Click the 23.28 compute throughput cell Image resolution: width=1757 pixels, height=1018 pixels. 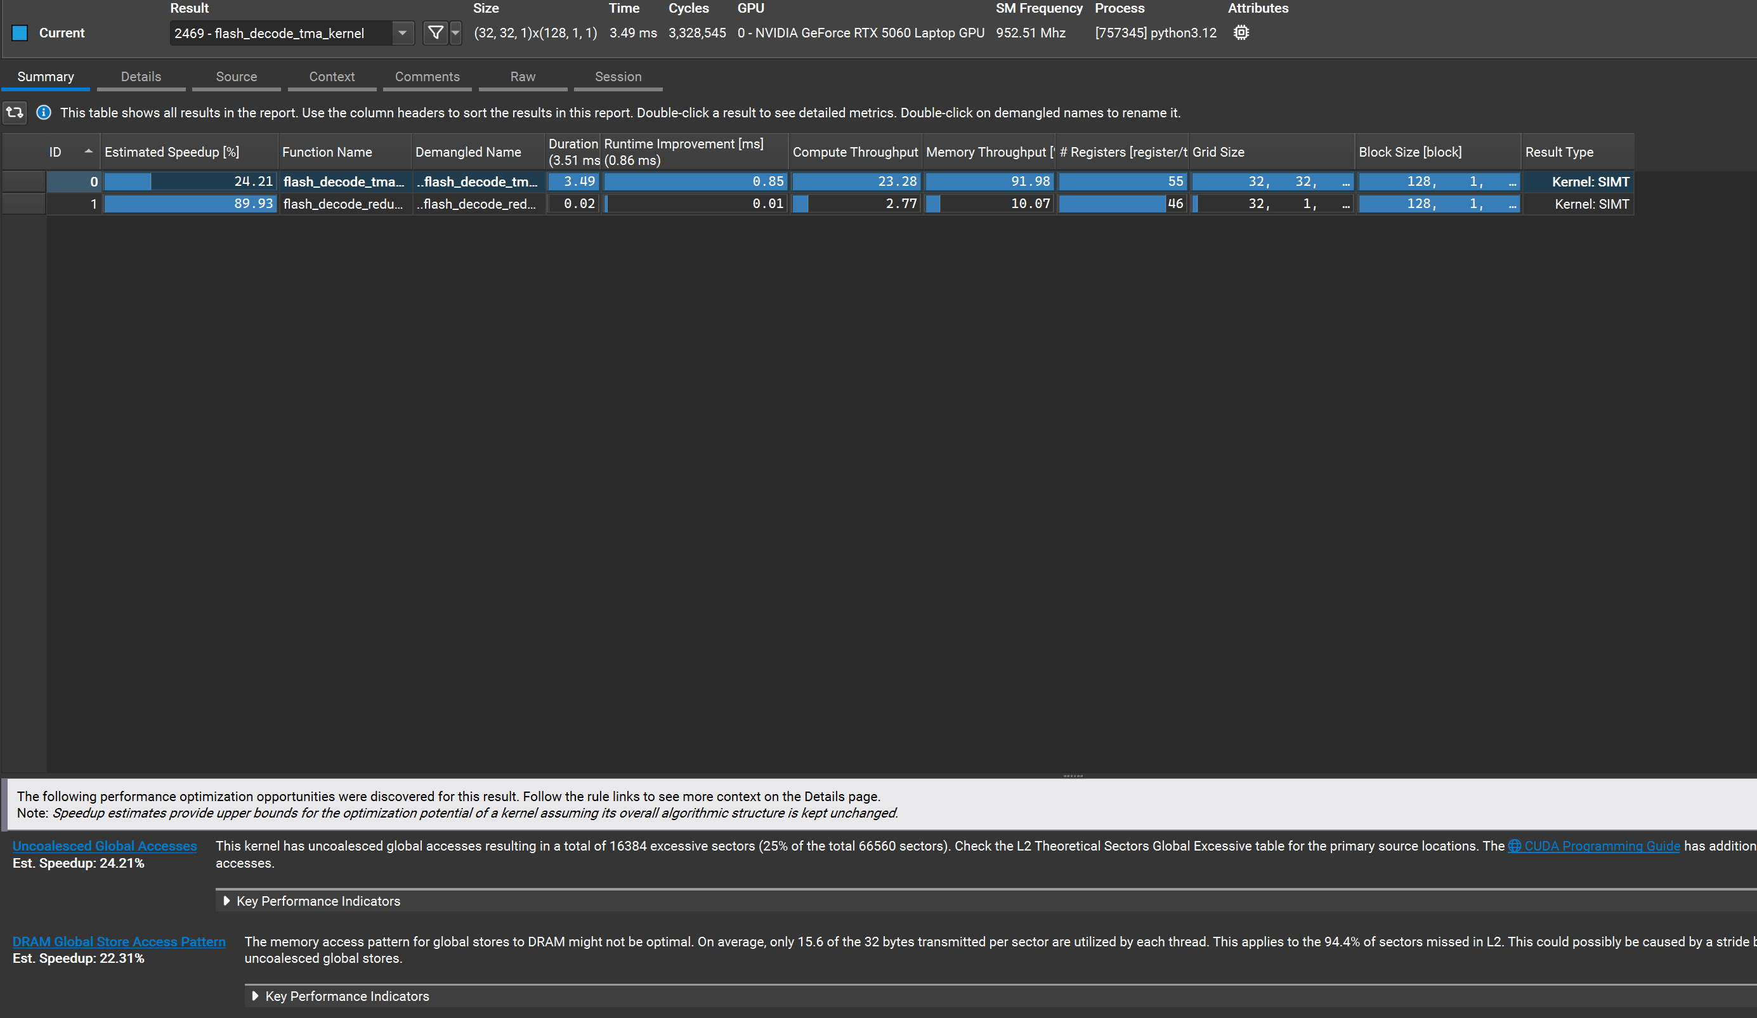[856, 182]
